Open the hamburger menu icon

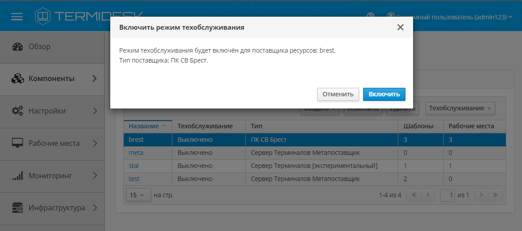pyautogui.click(x=17, y=17)
